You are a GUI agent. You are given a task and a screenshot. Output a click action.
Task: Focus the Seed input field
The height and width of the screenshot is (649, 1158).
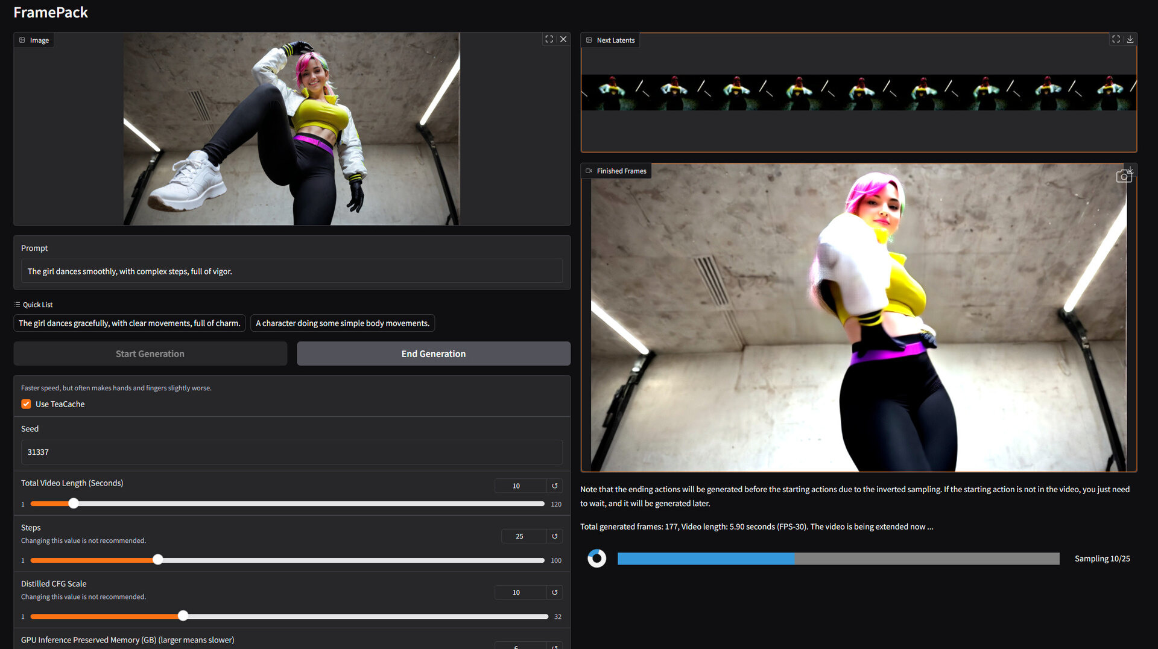291,452
